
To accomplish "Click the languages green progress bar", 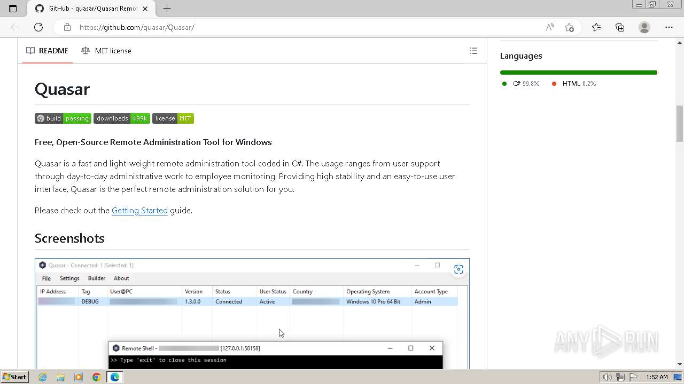I will tap(579, 73).
